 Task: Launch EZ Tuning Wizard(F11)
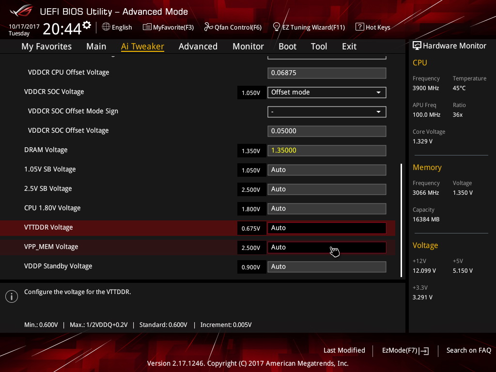pos(309,27)
